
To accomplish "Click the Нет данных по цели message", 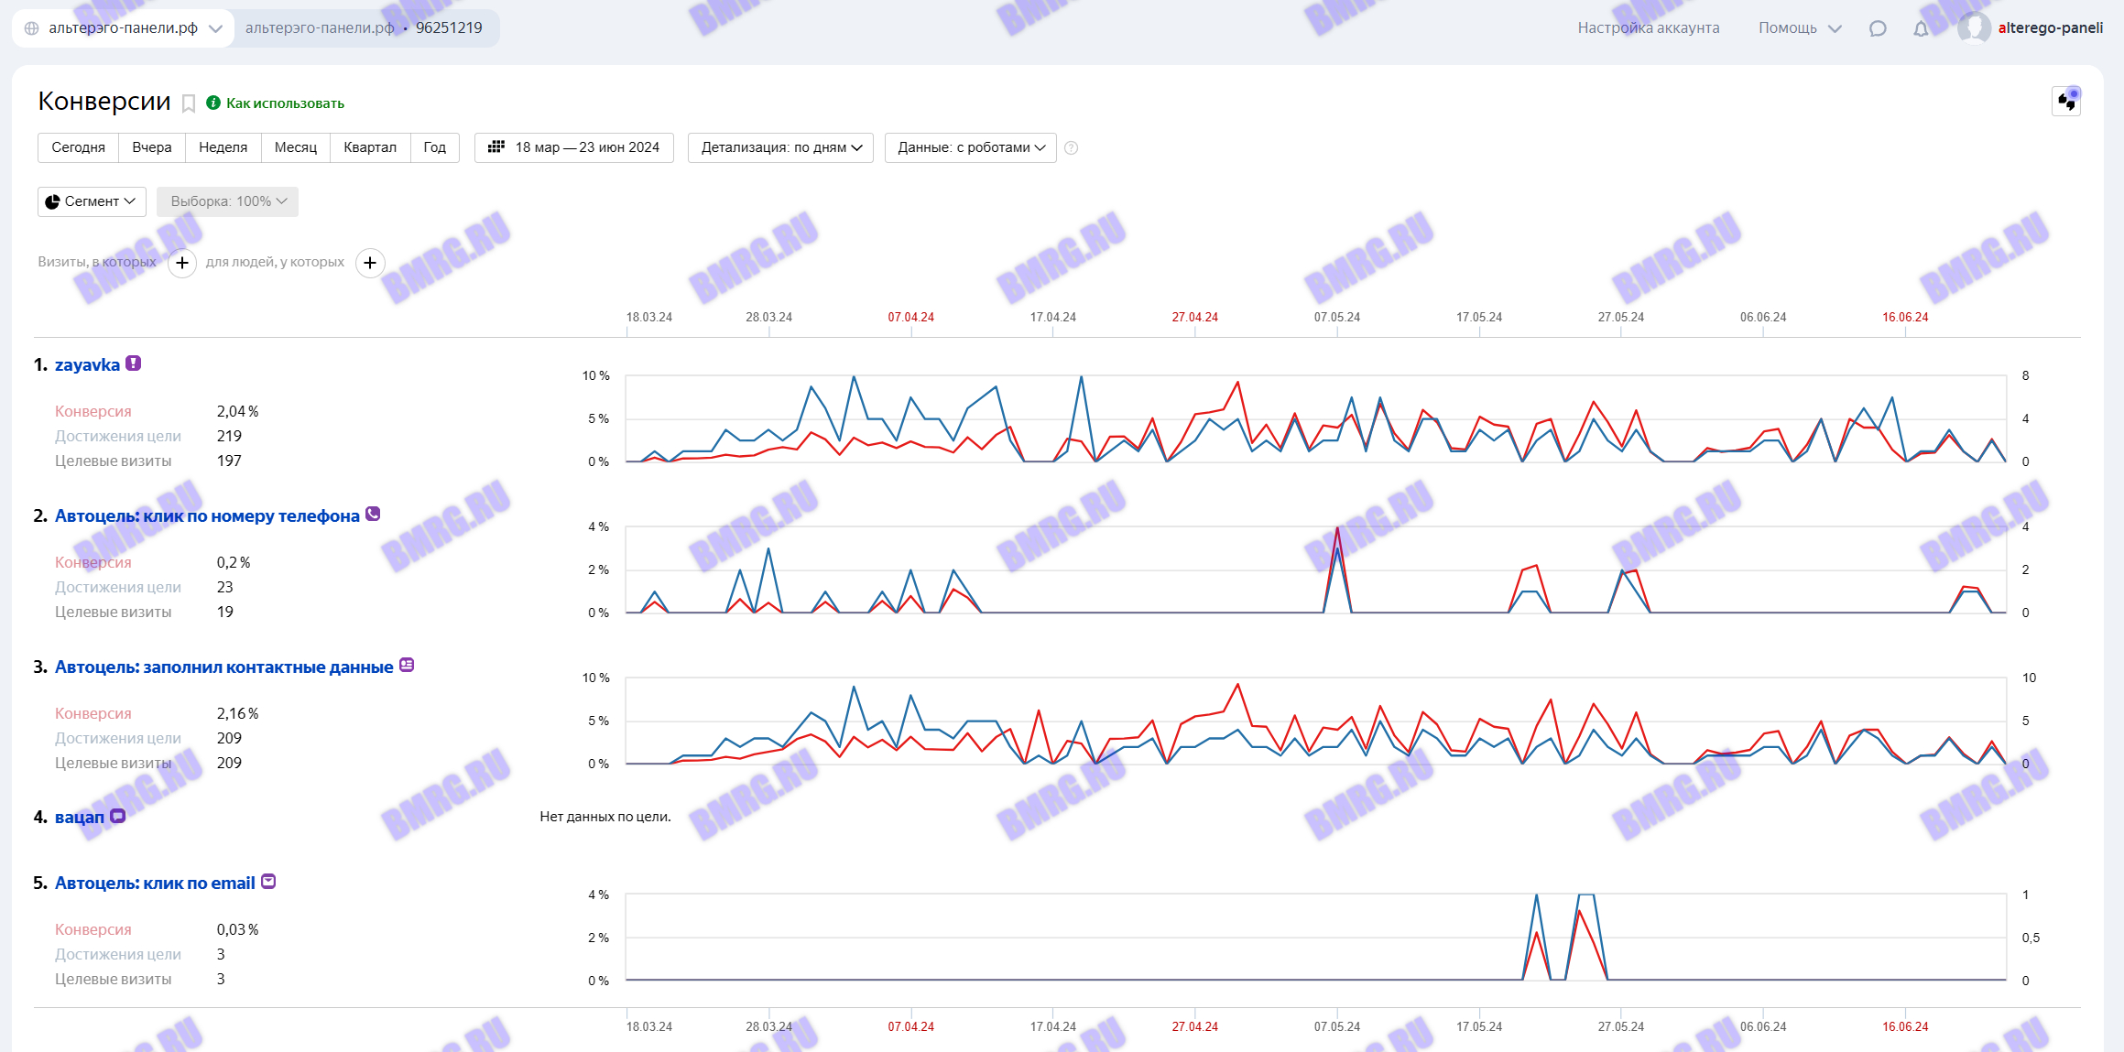I will (x=605, y=817).
